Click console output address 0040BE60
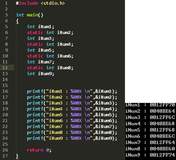Image resolution: width=176 pixels, height=160 pixels. click(x=162, y=149)
